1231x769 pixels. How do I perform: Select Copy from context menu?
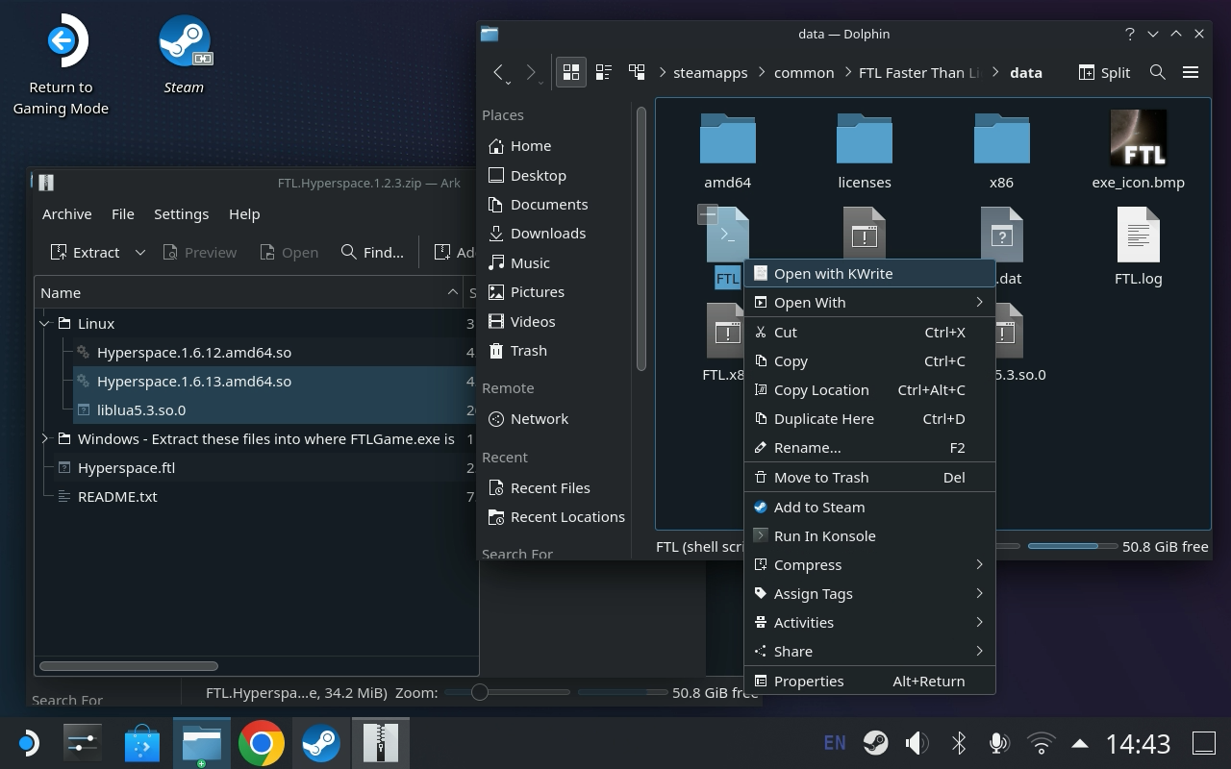point(869,360)
